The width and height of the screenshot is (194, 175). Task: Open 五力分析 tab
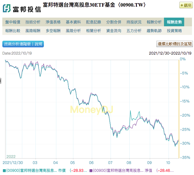tap(134, 31)
